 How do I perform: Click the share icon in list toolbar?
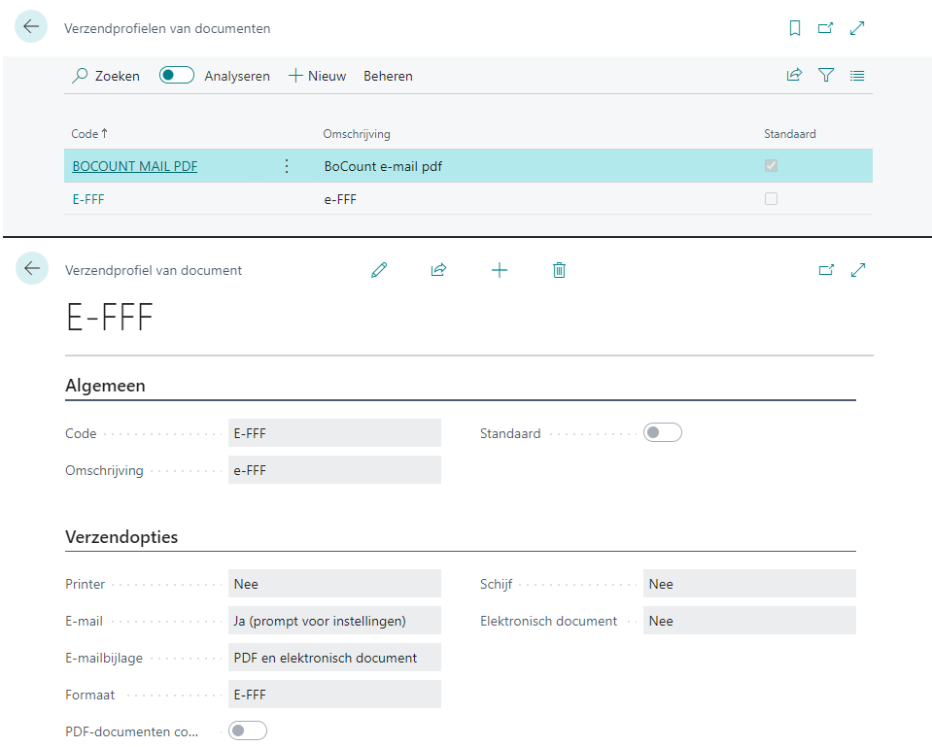click(794, 75)
